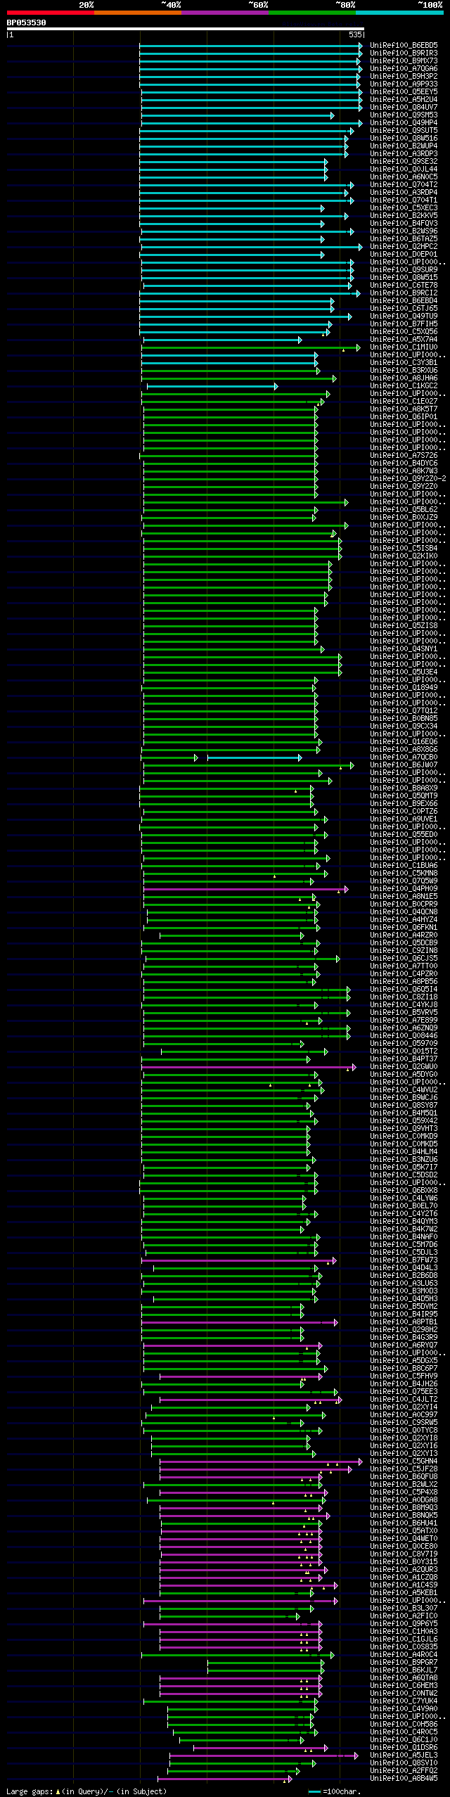Select the UniRef100_Q8W516 row label
The width and height of the screenshot is (450, 1797).
[404, 139]
